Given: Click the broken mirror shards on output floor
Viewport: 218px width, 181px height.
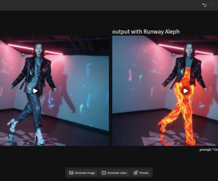Looking at the screenshot, I should tap(156, 140).
